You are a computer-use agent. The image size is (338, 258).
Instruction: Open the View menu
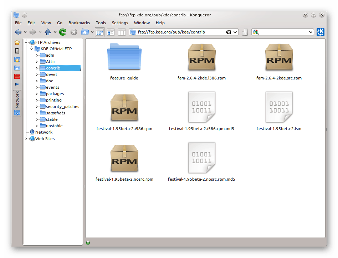pyautogui.click(x=46, y=23)
